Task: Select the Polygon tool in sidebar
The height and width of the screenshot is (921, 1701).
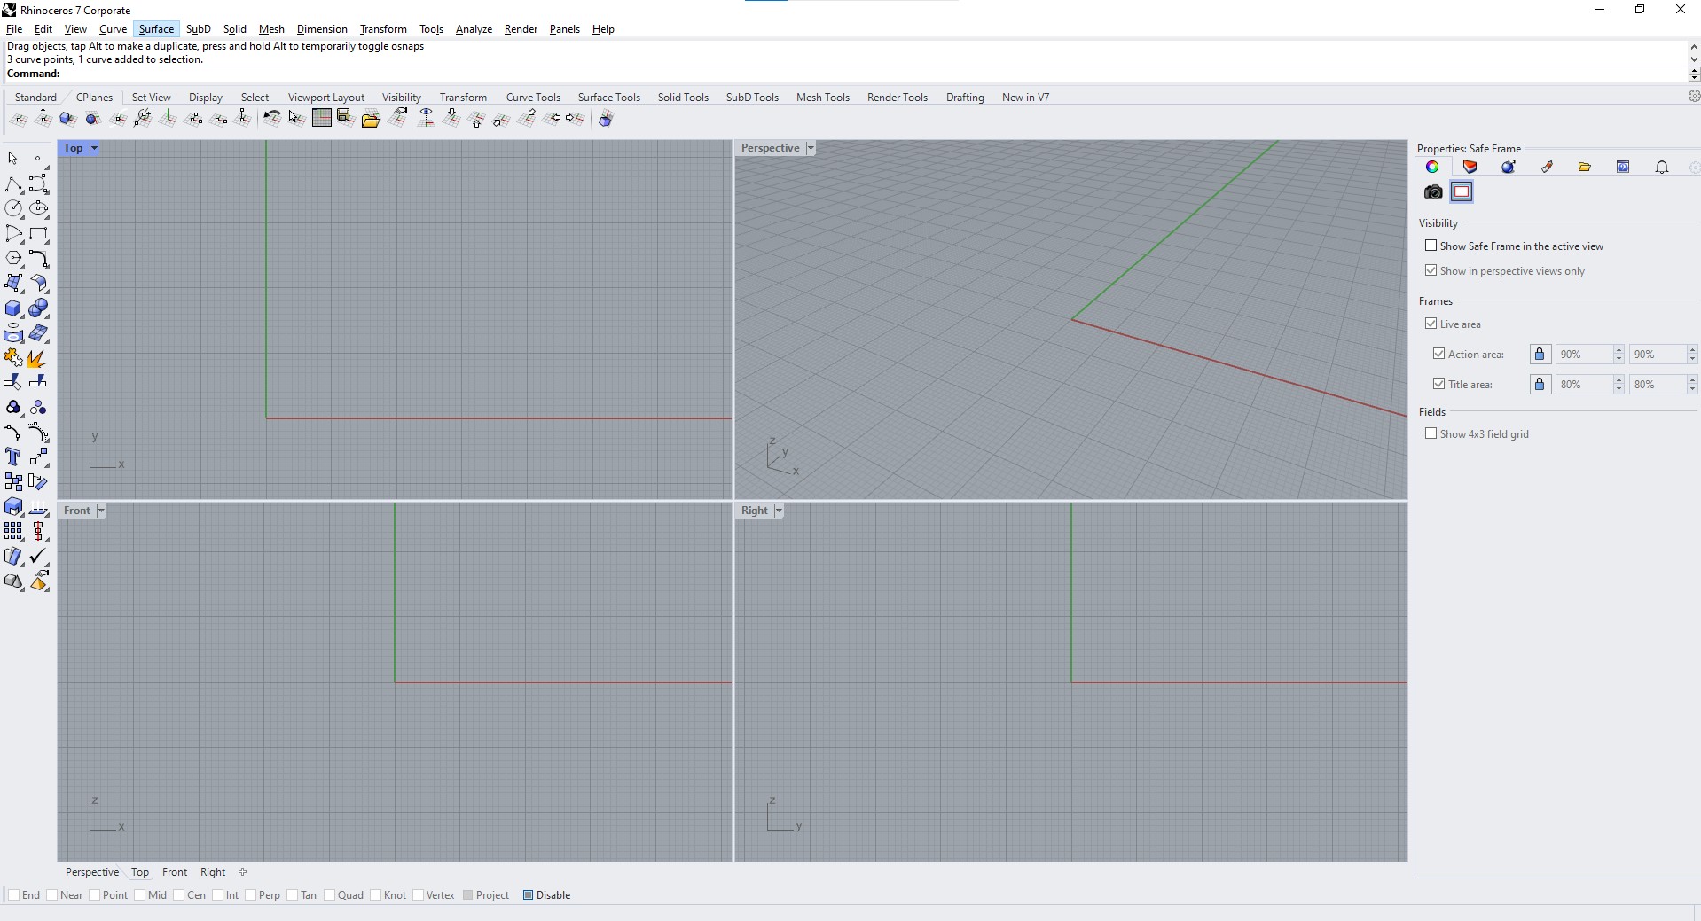Action: (13, 259)
